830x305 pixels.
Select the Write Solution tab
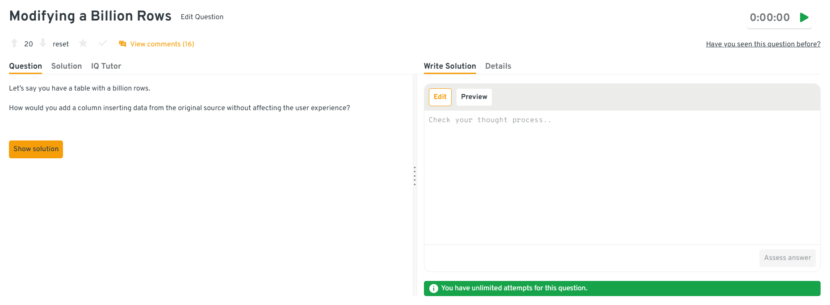pos(450,66)
